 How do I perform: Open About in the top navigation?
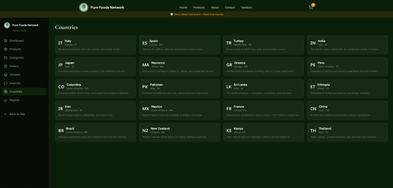click(215, 7)
